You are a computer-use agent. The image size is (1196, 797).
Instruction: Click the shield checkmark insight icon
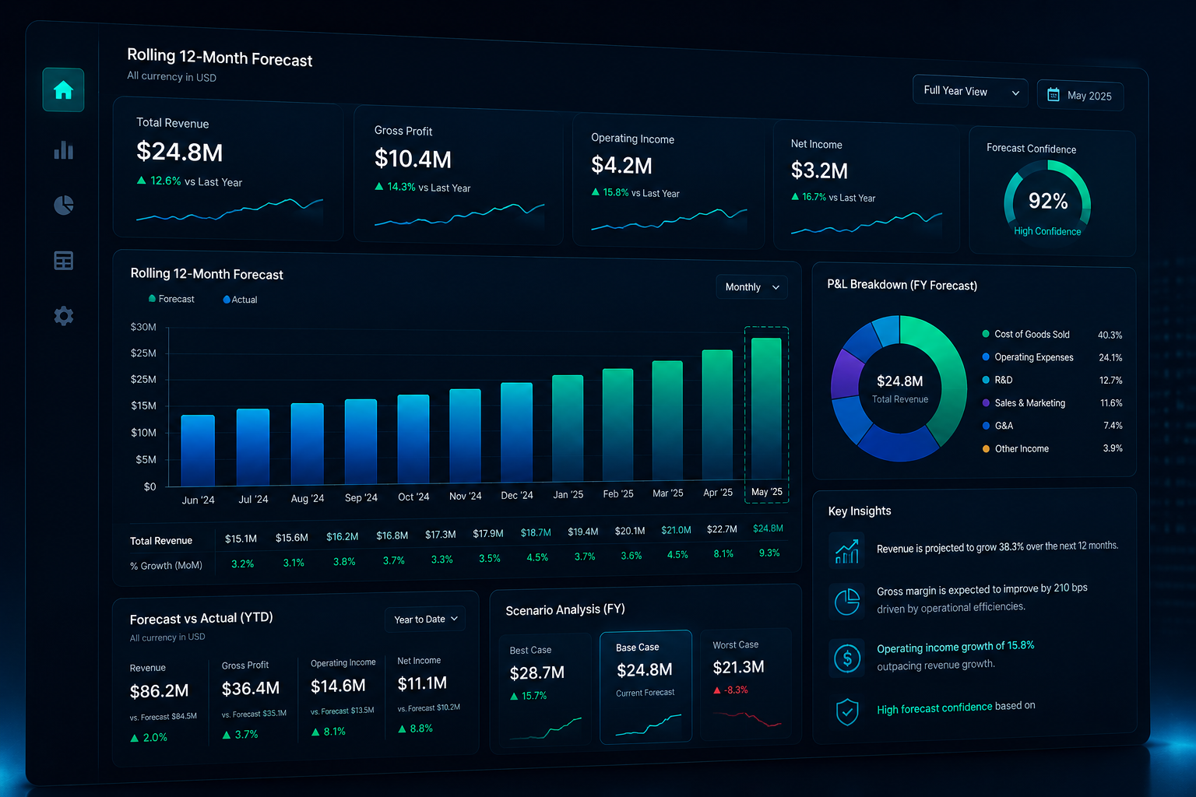(847, 711)
